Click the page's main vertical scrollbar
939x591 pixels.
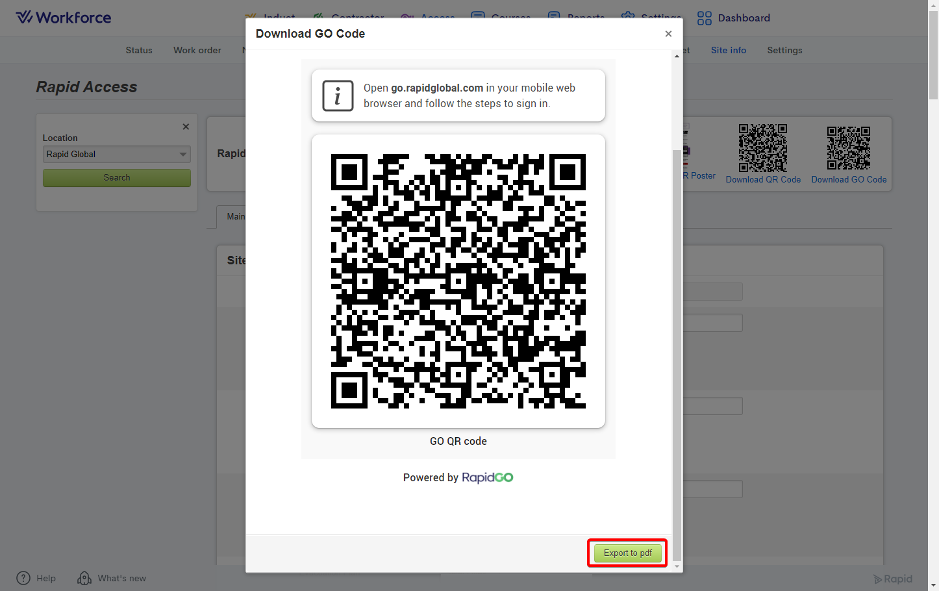point(933,55)
